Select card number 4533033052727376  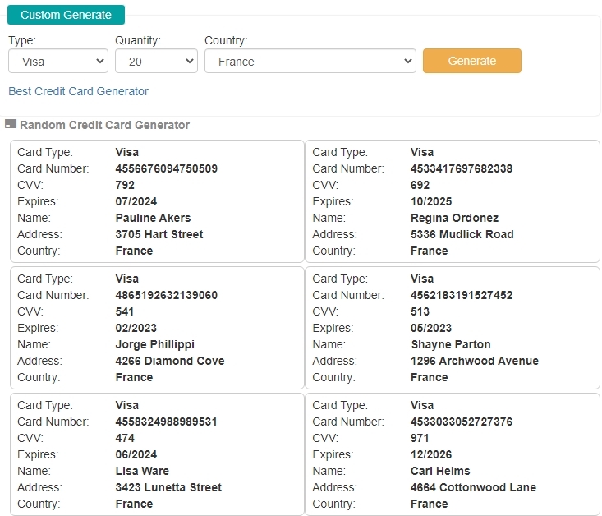point(462,422)
